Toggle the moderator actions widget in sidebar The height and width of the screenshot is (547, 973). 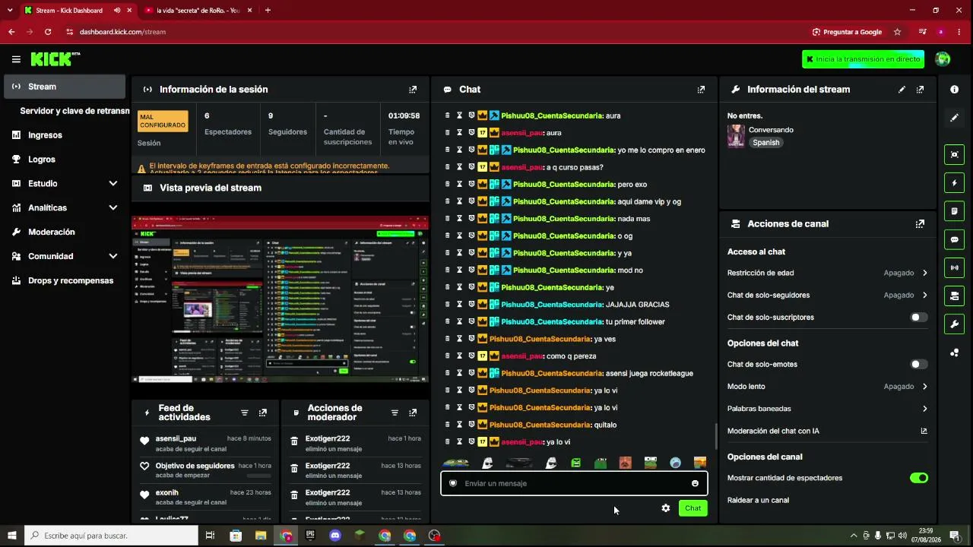coord(954,211)
